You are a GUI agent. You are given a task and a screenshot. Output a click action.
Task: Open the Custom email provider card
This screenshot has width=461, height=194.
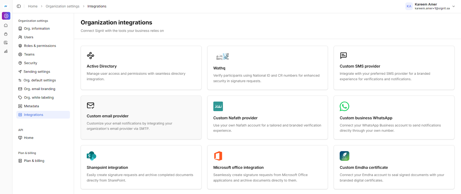click(141, 118)
